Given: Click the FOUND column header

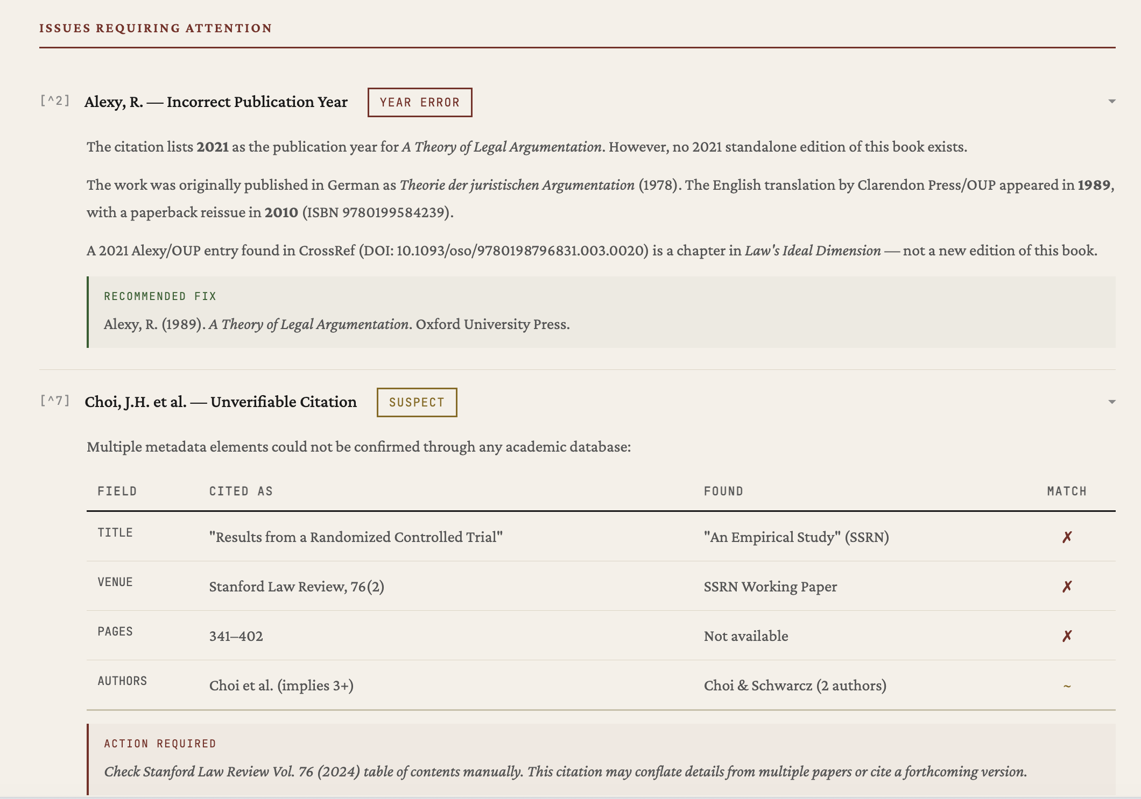Looking at the screenshot, I should coord(723,491).
